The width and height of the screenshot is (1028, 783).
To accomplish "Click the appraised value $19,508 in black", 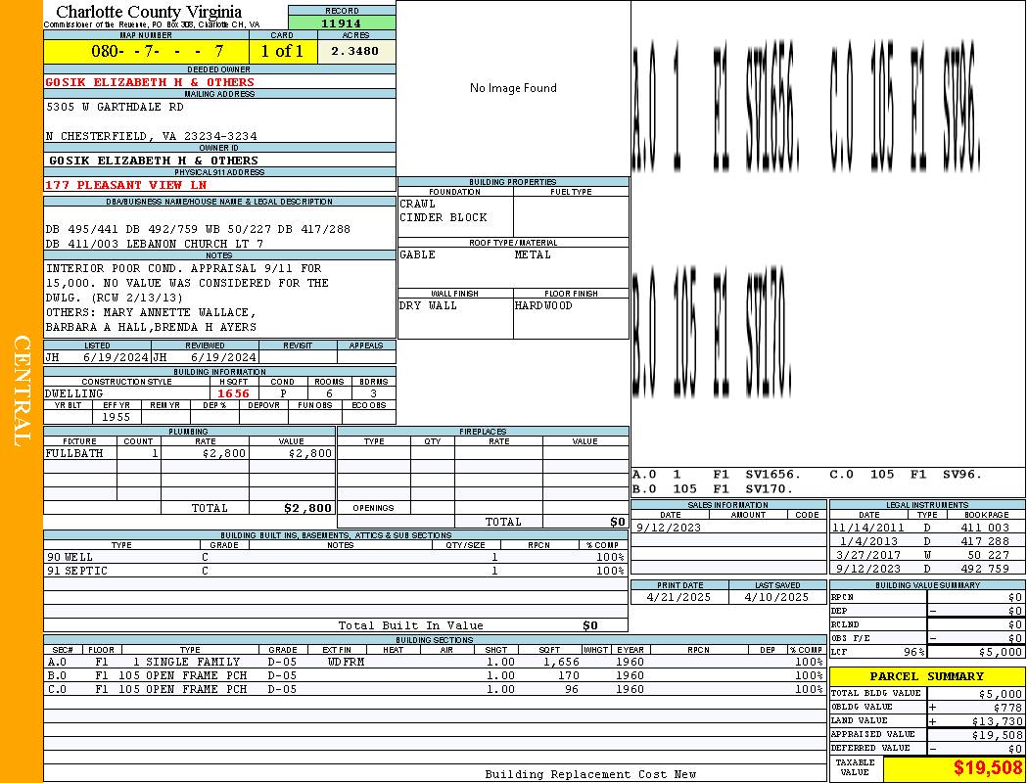I will tap(998, 735).
